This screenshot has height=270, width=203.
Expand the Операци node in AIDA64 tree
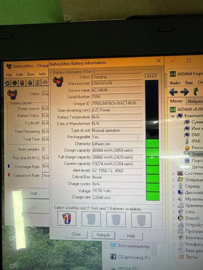173,180
